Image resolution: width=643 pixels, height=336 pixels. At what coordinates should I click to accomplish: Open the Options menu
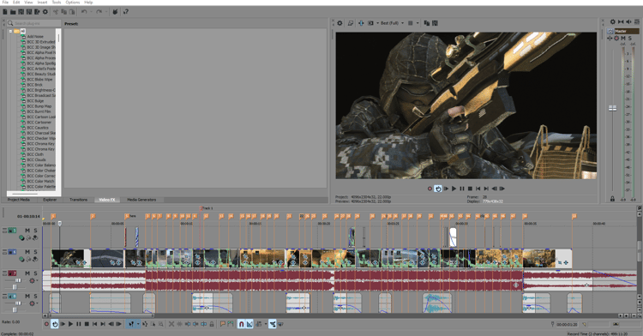pyautogui.click(x=73, y=2)
